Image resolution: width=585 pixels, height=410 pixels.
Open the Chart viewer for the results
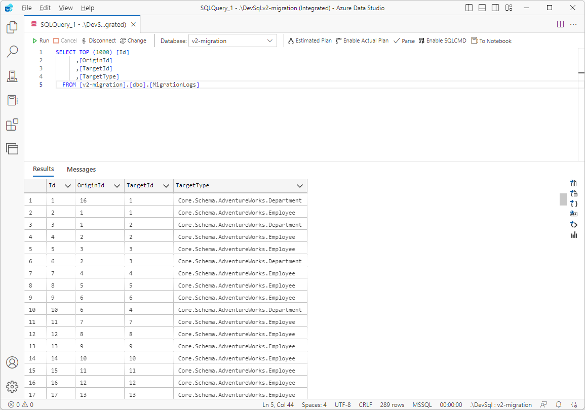[x=574, y=235]
